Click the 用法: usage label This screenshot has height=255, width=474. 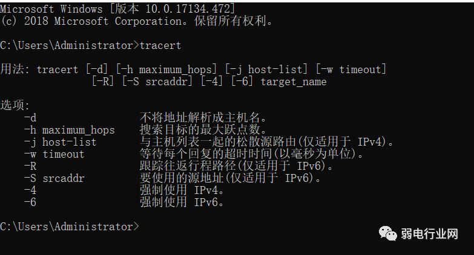tap(15, 69)
